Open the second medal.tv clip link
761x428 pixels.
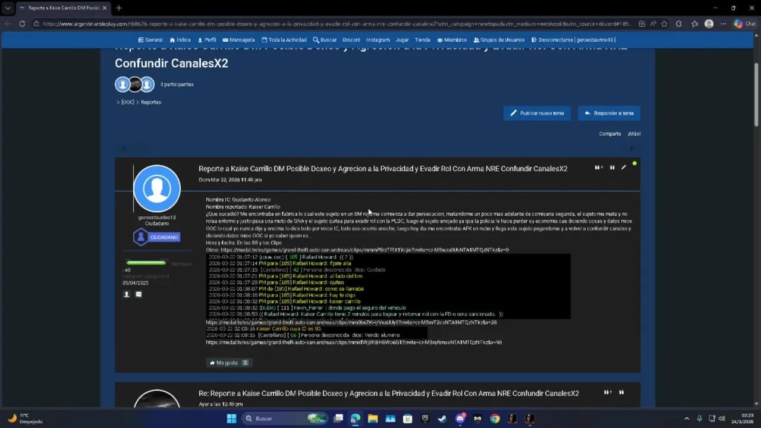pyautogui.click(x=351, y=322)
